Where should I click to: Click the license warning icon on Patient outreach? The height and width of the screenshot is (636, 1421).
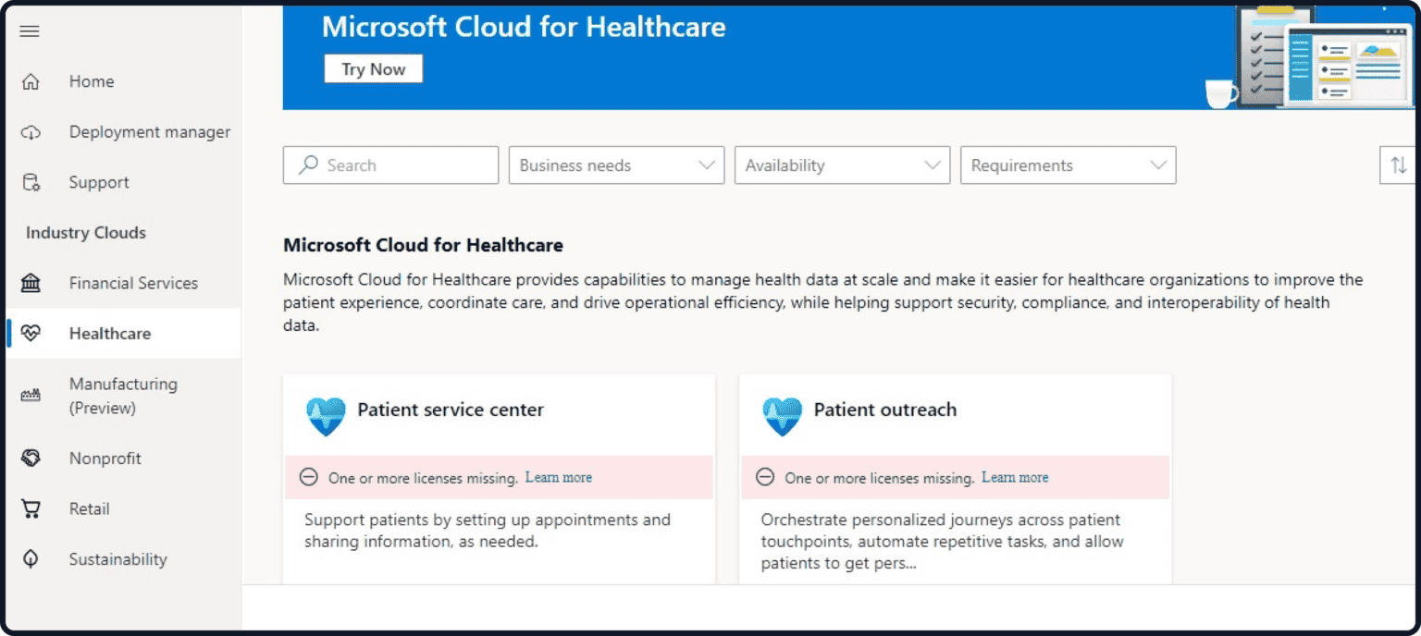(x=764, y=476)
